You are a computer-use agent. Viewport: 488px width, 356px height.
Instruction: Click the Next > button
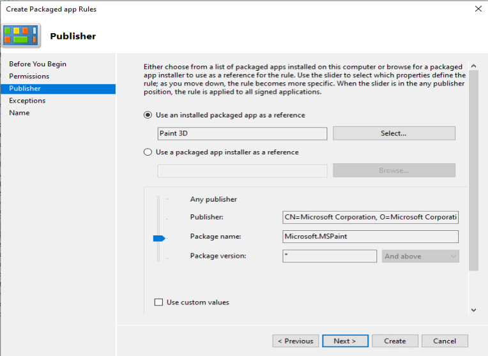345,341
